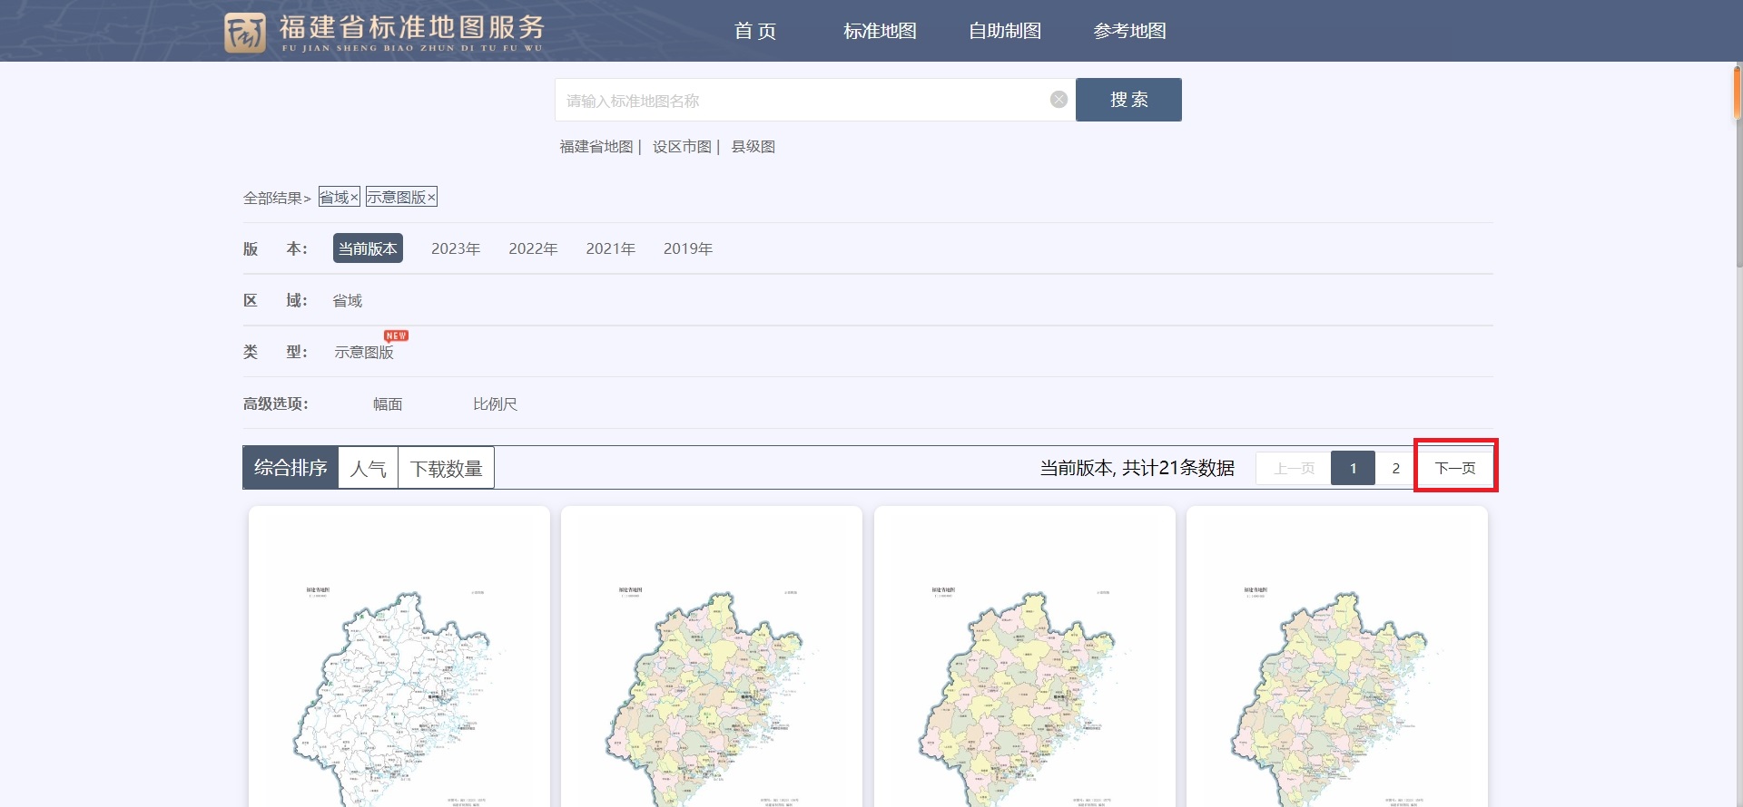
Task: Choose the 当前版本 version filter
Action: pos(368,248)
